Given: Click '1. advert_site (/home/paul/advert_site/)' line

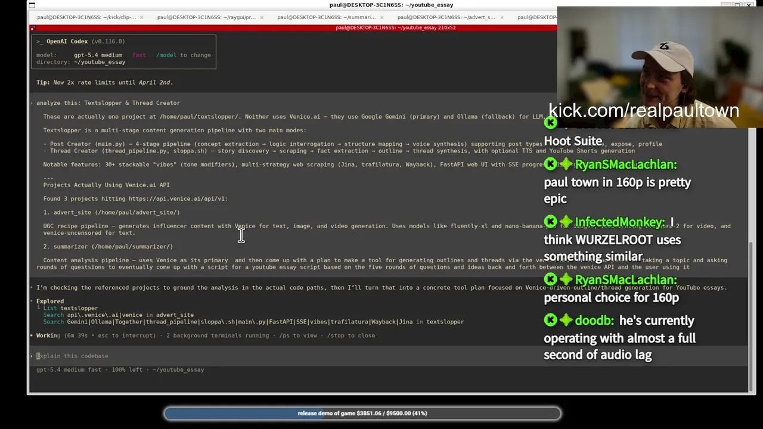Looking at the screenshot, I should pos(111,212).
